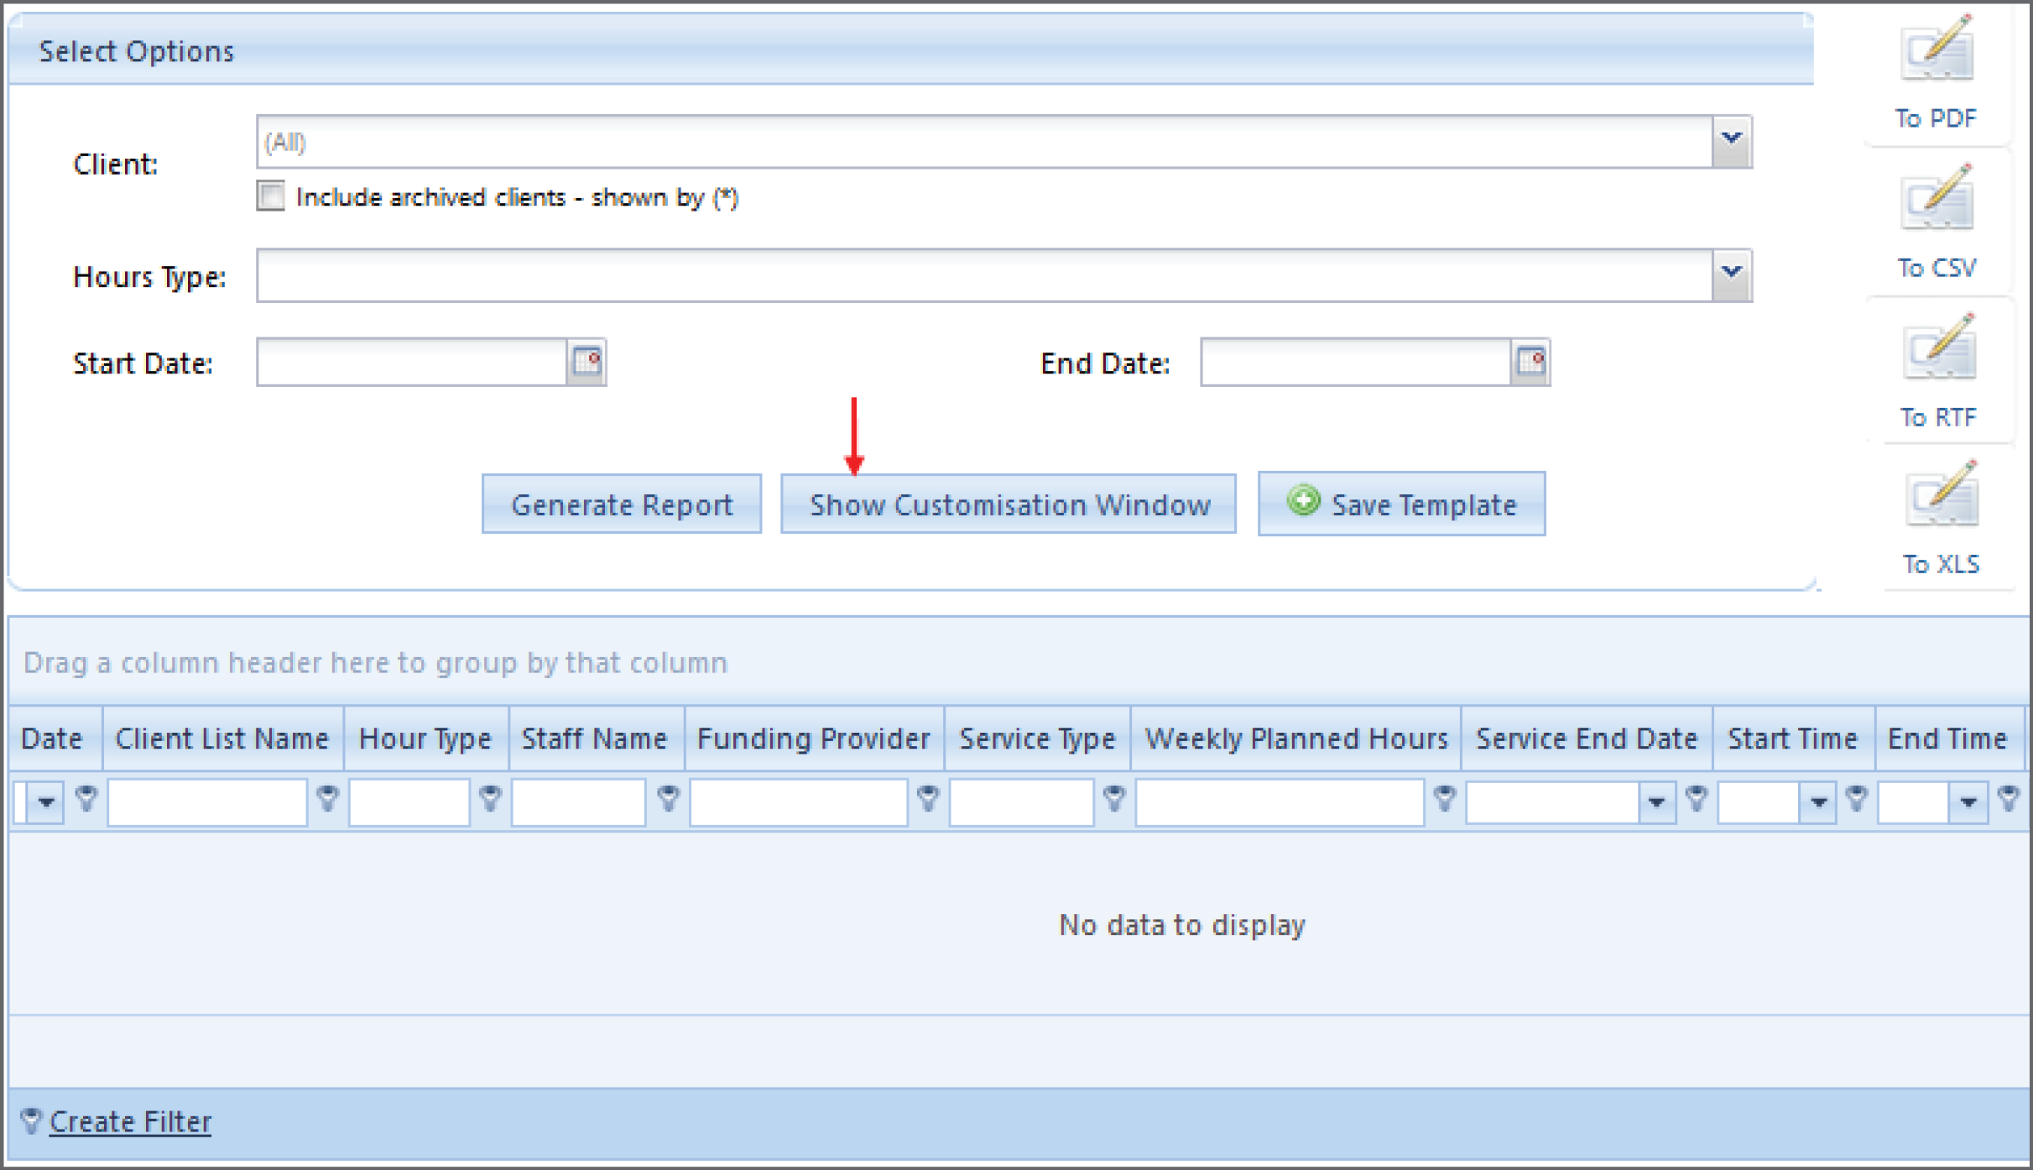Sort by Client List Name column header
The image size is (2033, 1170).
tap(222, 739)
